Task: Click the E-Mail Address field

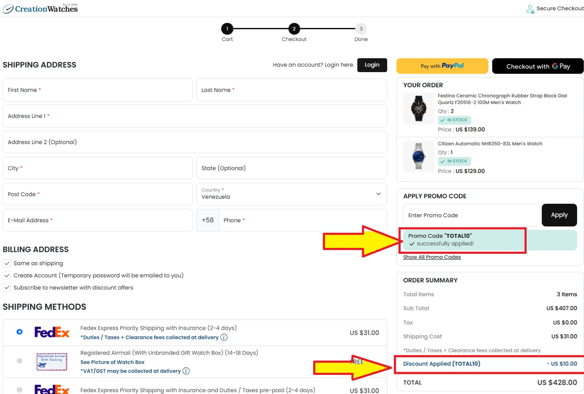Action: click(98, 220)
